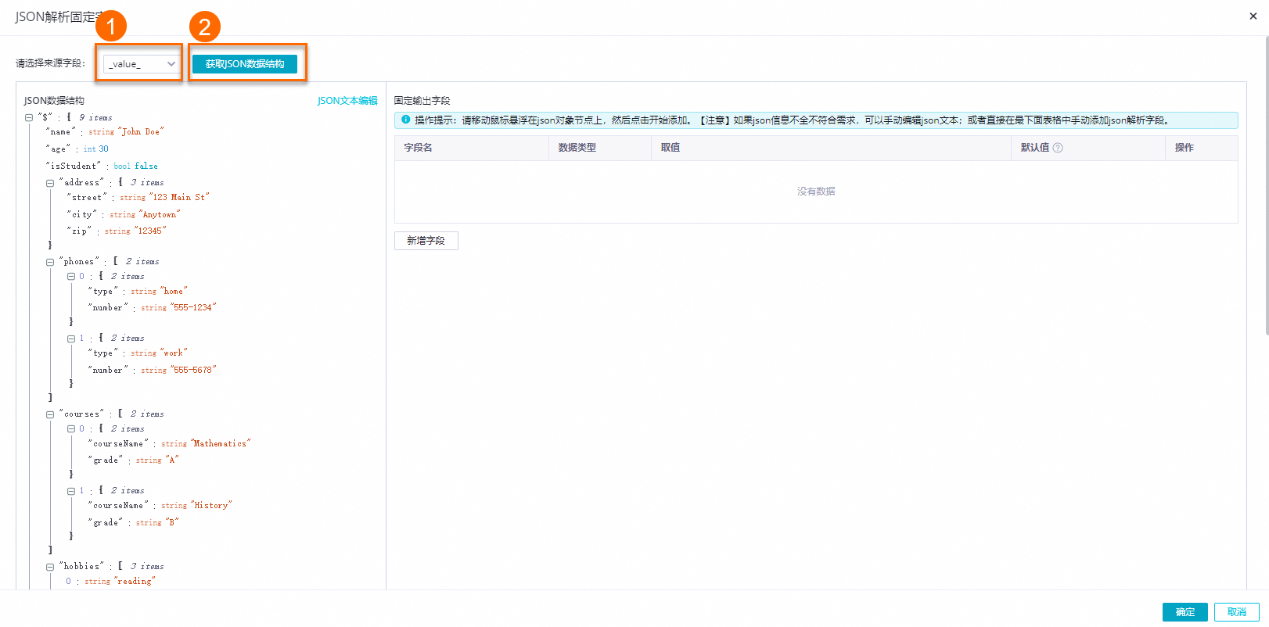This screenshot has width=1269, height=627.
Task: Collapse the "phones" array node
Action: (50, 262)
